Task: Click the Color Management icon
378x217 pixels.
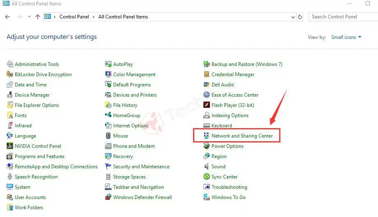Action: [x=108, y=75]
